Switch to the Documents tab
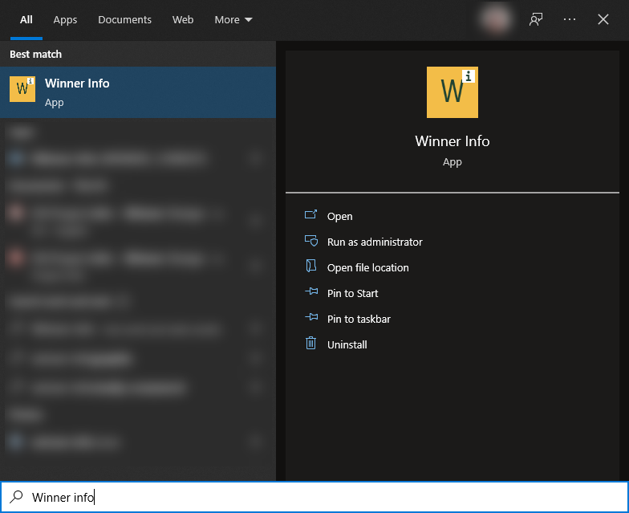The width and height of the screenshot is (629, 513). [x=124, y=19]
